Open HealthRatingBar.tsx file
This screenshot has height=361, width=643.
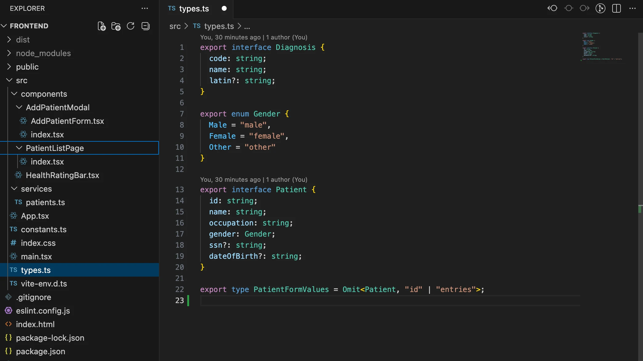click(x=79, y=175)
